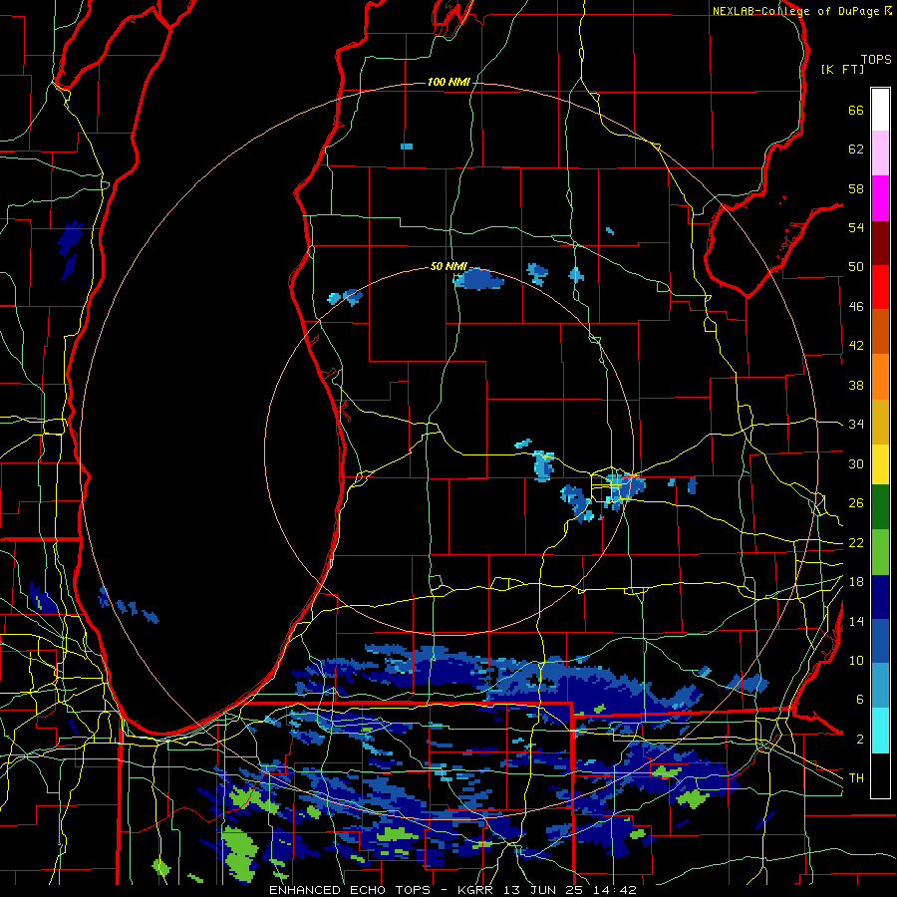Click the bright red legend swatch
Image resolution: width=897 pixels, height=897 pixels.
(880, 287)
